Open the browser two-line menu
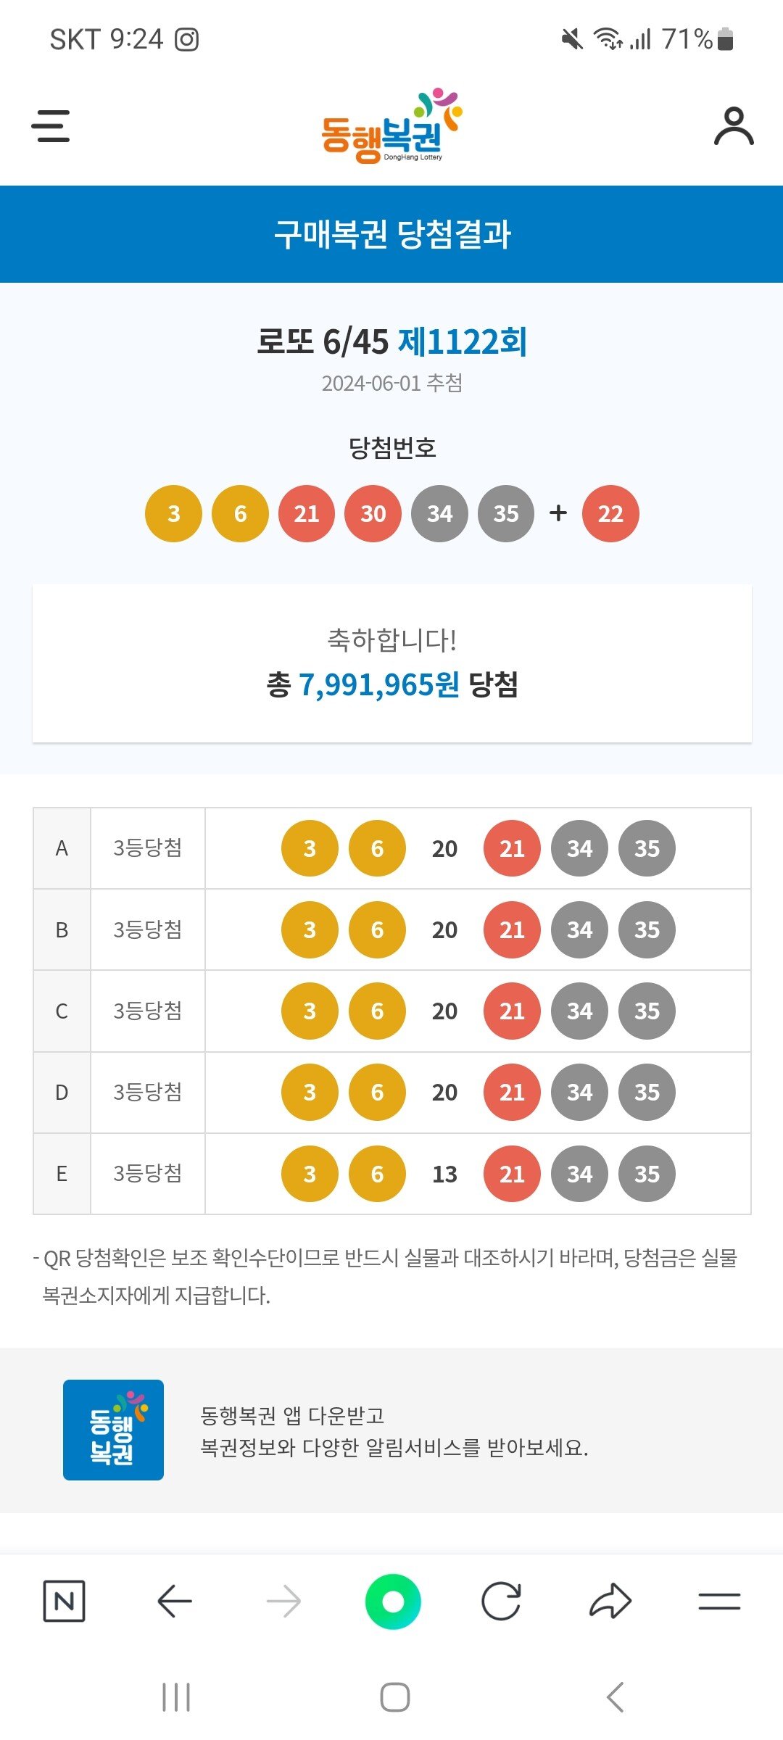This screenshot has height=1740, width=783. point(719,1601)
